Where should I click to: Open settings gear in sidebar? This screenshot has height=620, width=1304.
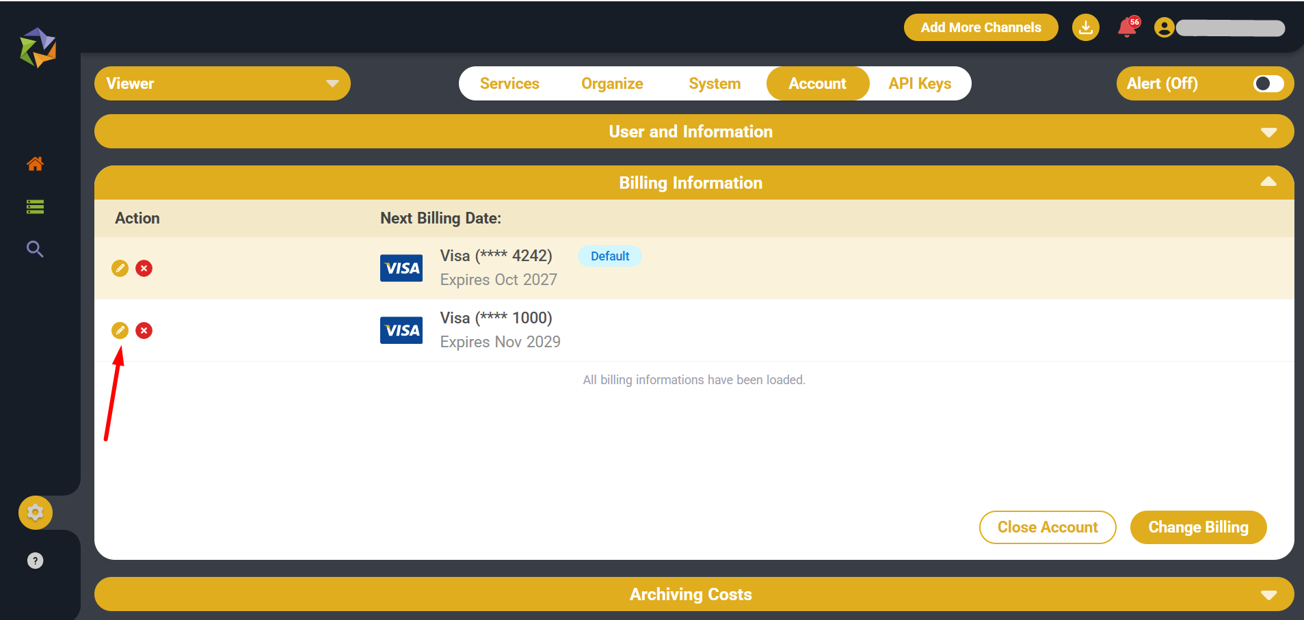pos(36,513)
